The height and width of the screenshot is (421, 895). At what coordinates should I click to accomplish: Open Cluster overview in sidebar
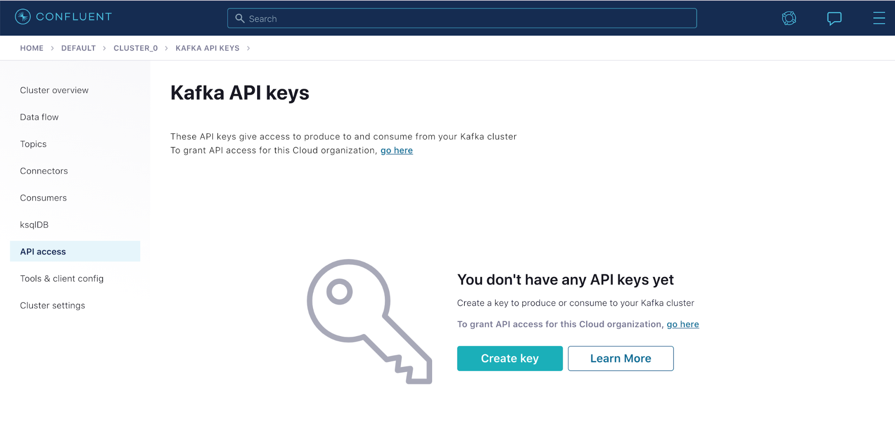(x=54, y=90)
